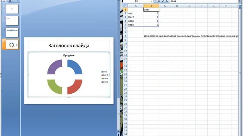
Task: Open the Name Box dropdown arrow
Action: pyautogui.click(x=151, y=1)
